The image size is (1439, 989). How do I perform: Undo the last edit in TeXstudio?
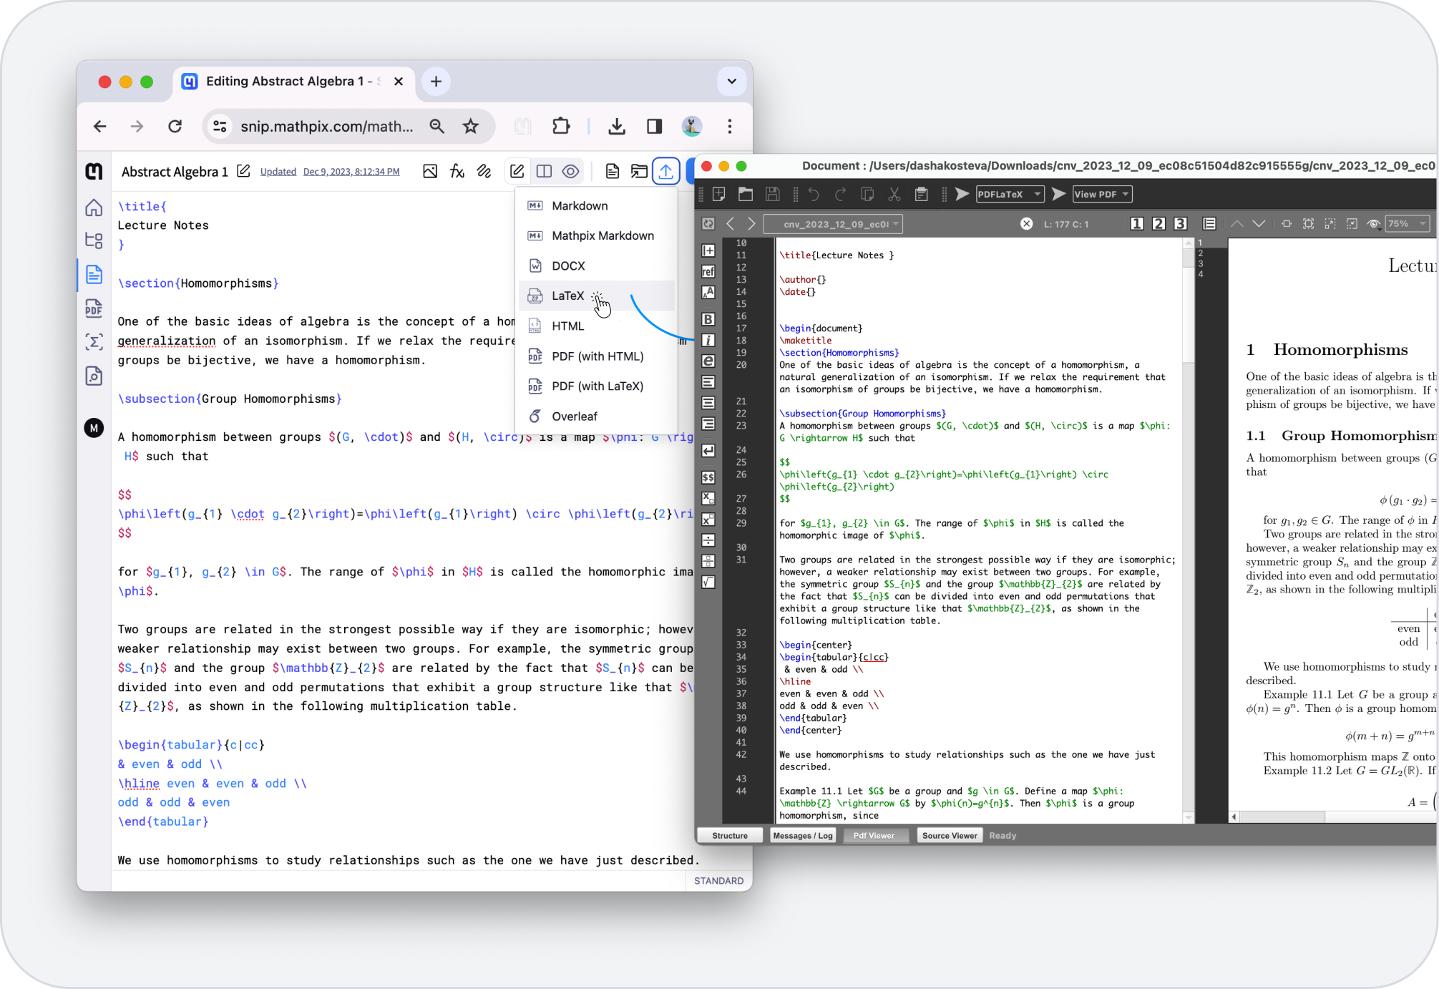(x=814, y=194)
